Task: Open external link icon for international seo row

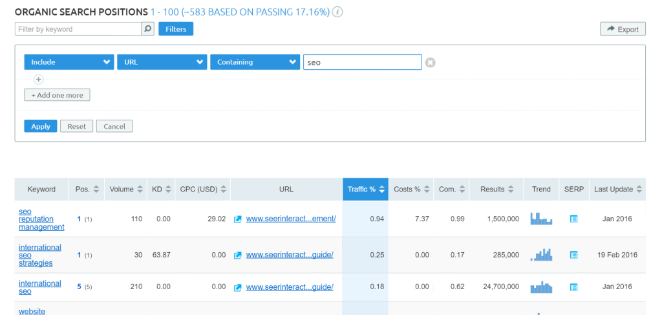Action: pyautogui.click(x=237, y=287)
